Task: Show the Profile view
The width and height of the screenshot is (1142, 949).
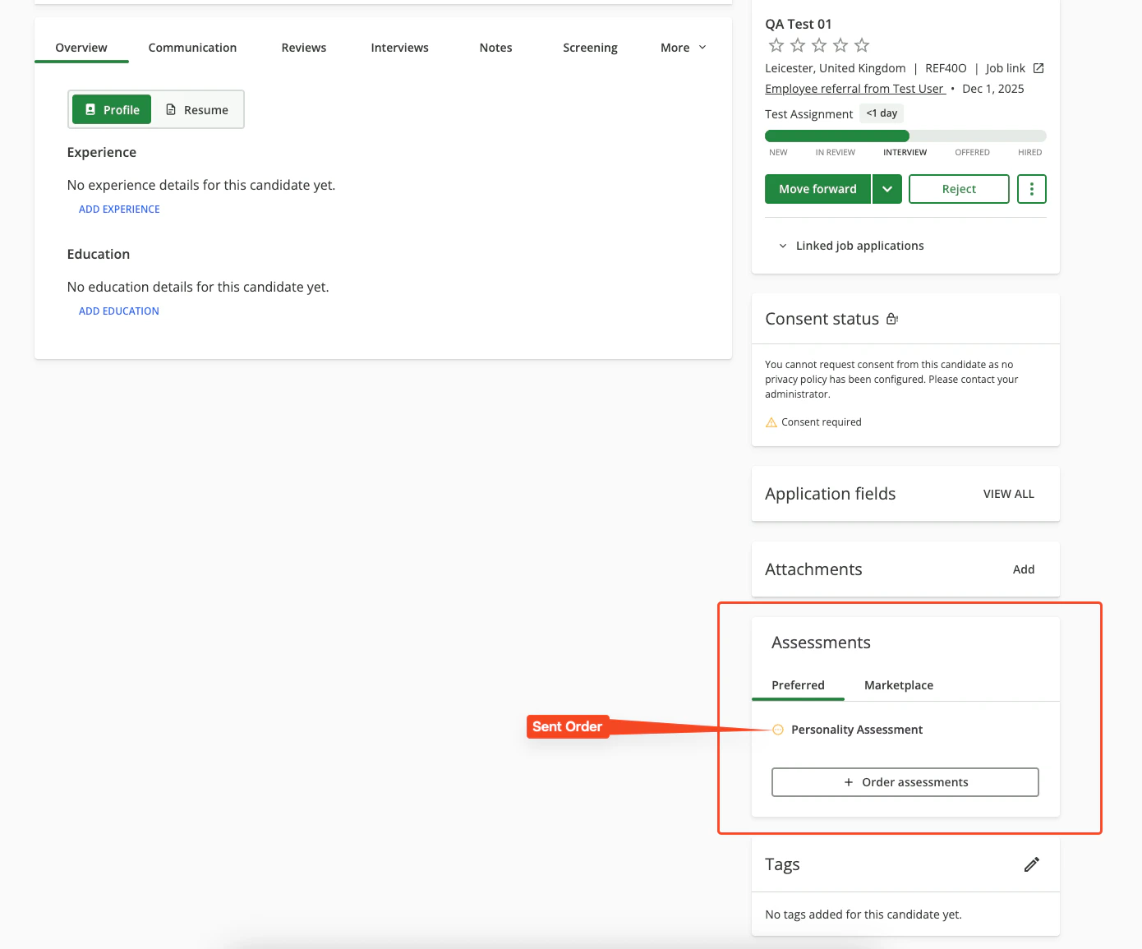Action: (112, 109)
